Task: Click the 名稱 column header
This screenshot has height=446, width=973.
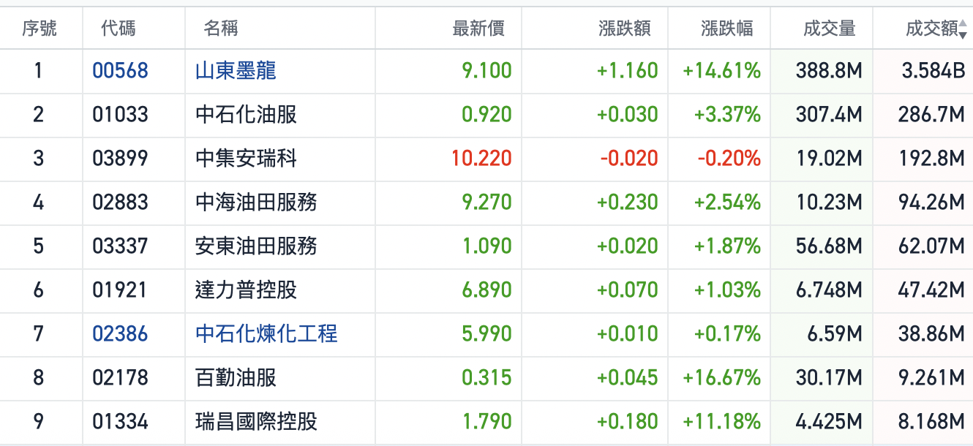Action: 221,29
